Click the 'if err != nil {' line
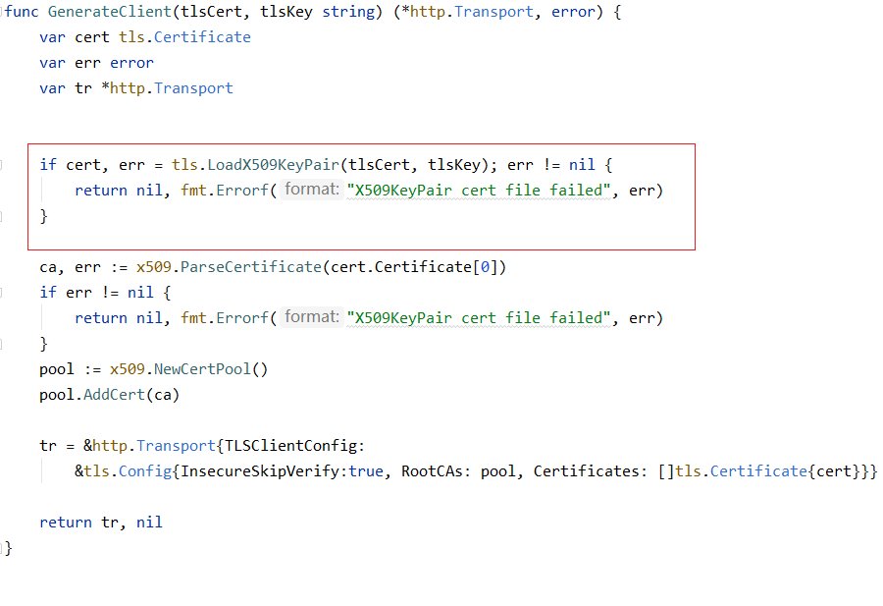 pyautogui.click(x=105, y=293)
